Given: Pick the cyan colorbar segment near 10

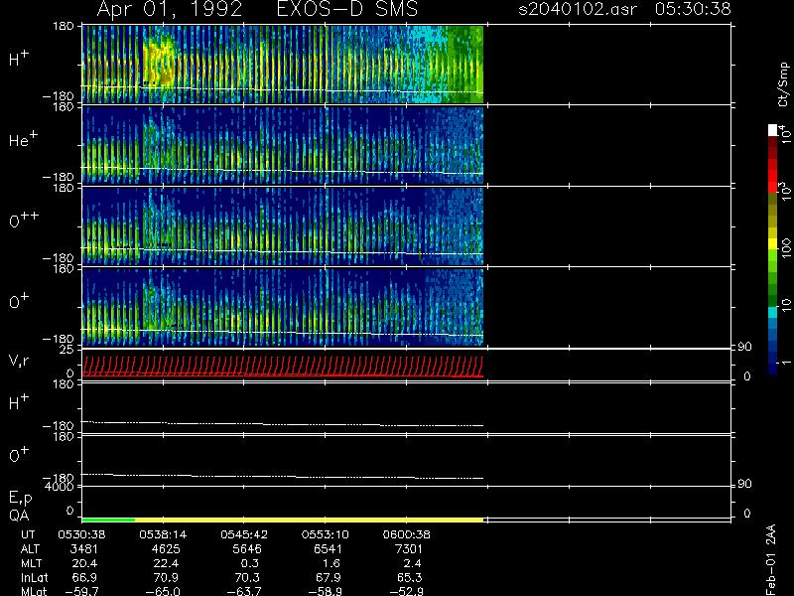Looking at the screenshot, I should (x=773, y=312).
